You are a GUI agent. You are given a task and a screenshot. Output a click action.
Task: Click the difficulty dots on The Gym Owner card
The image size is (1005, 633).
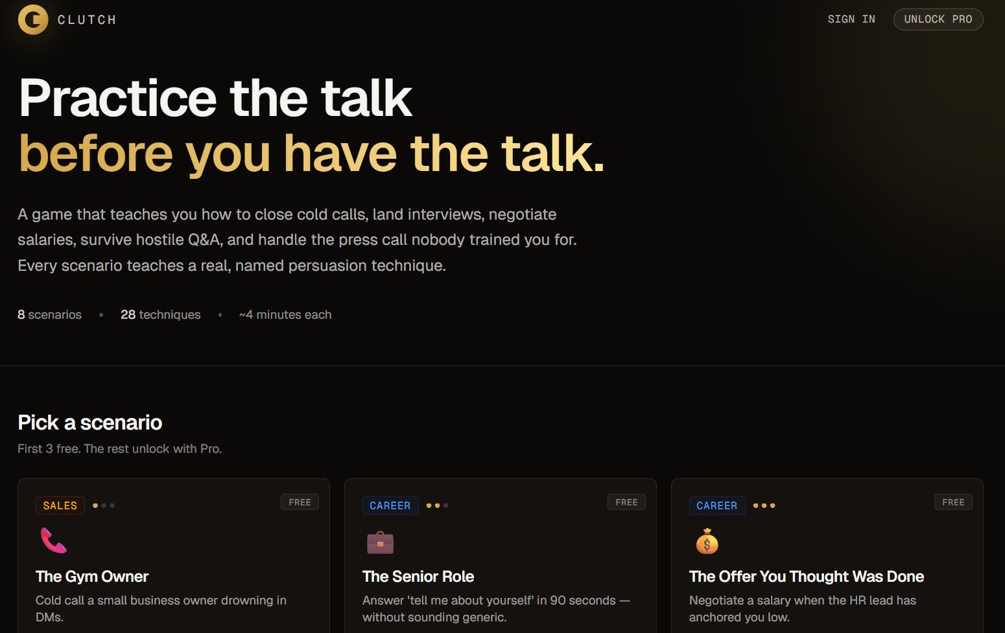coord(104,505)
